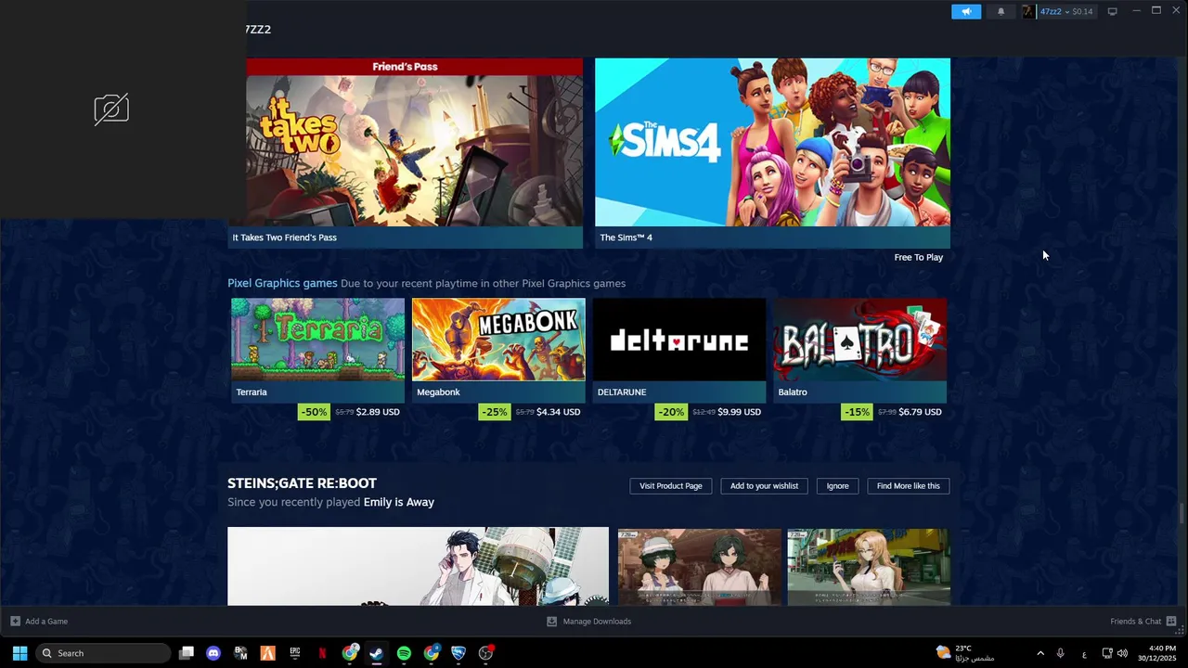The image size is (1188, 668).
Task: Click Terraria price $2.89 USD
Action: pyautogui.click(x=378, y=412)
